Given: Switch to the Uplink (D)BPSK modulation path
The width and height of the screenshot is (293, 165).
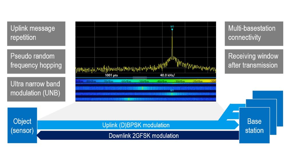Looking at the screenshot, I should tap(136, 125).
